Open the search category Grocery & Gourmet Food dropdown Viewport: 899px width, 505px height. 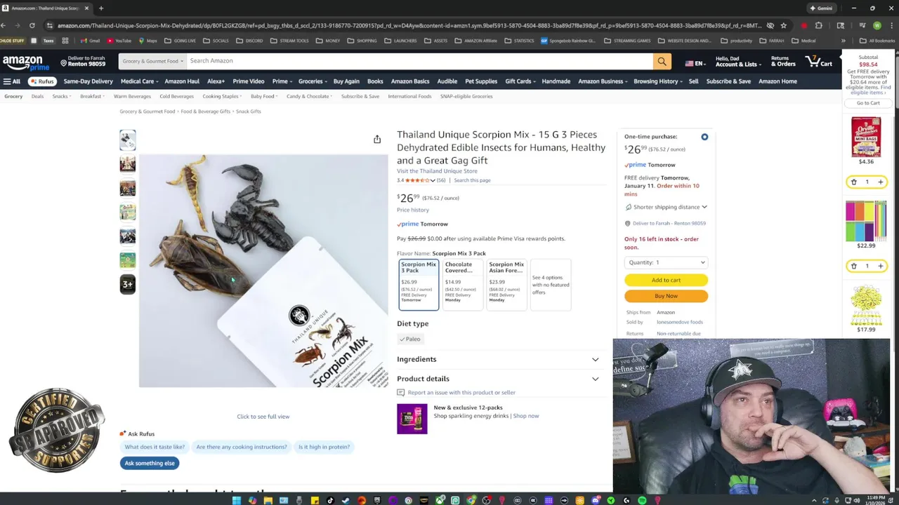pyautogui.click(x=152, y=61)
